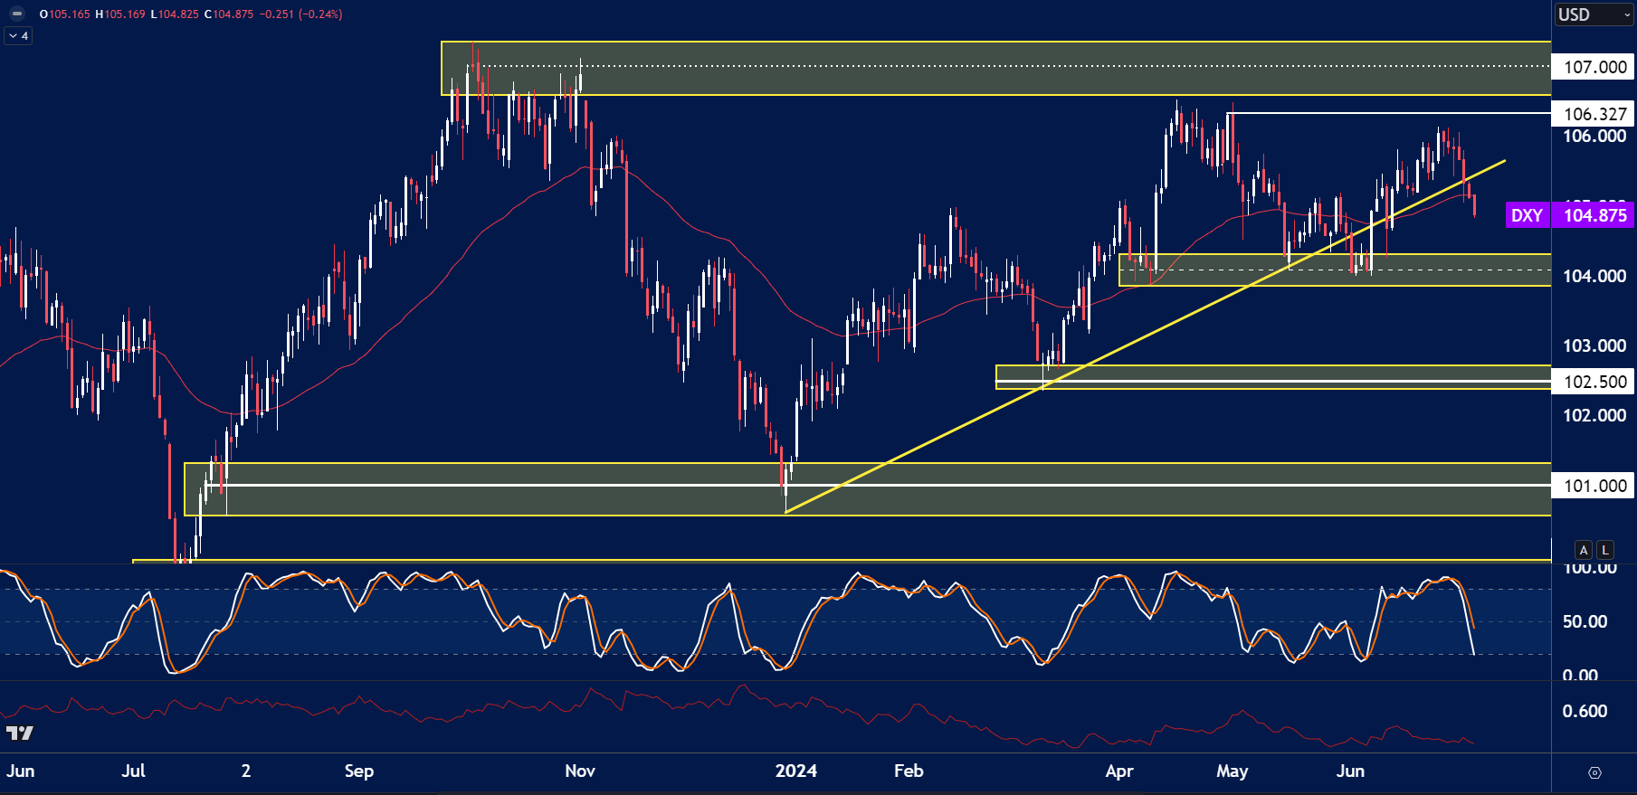Click the May label on time axis

(1233, 771)
